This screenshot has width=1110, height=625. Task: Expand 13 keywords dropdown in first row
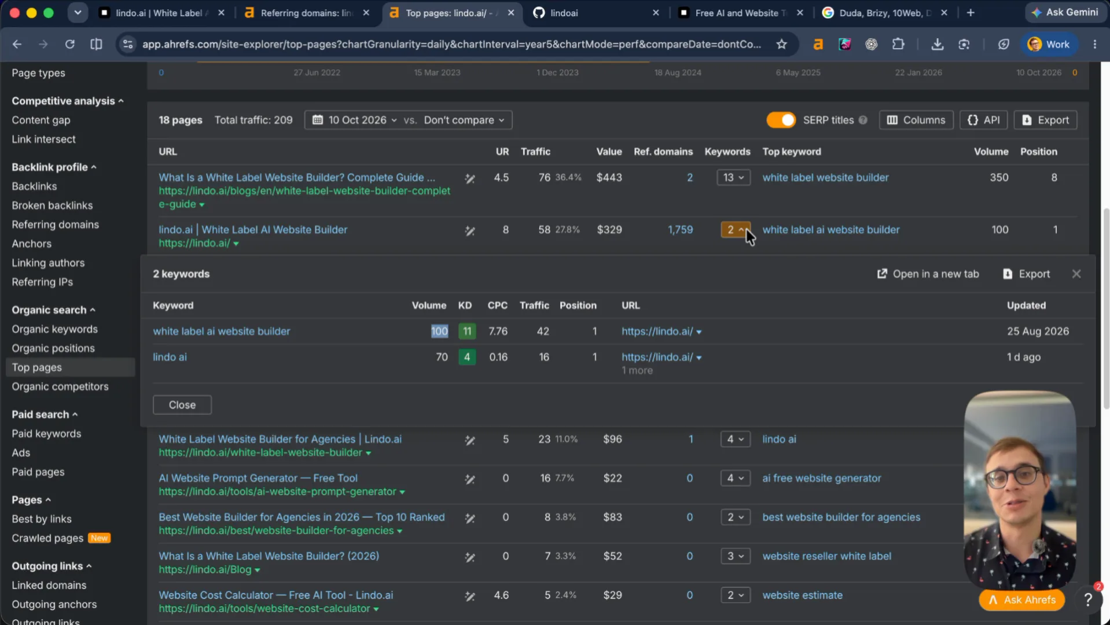pyautogui.click(x=733, y=178)
